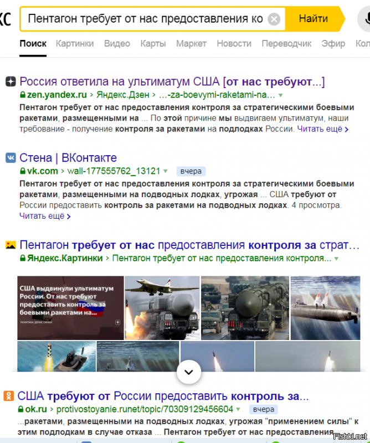Click Читать ещё under the VKontakte result

click(45, 216)
